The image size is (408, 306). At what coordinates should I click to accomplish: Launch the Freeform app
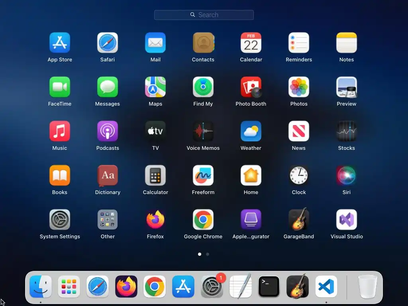click(203, 175)
